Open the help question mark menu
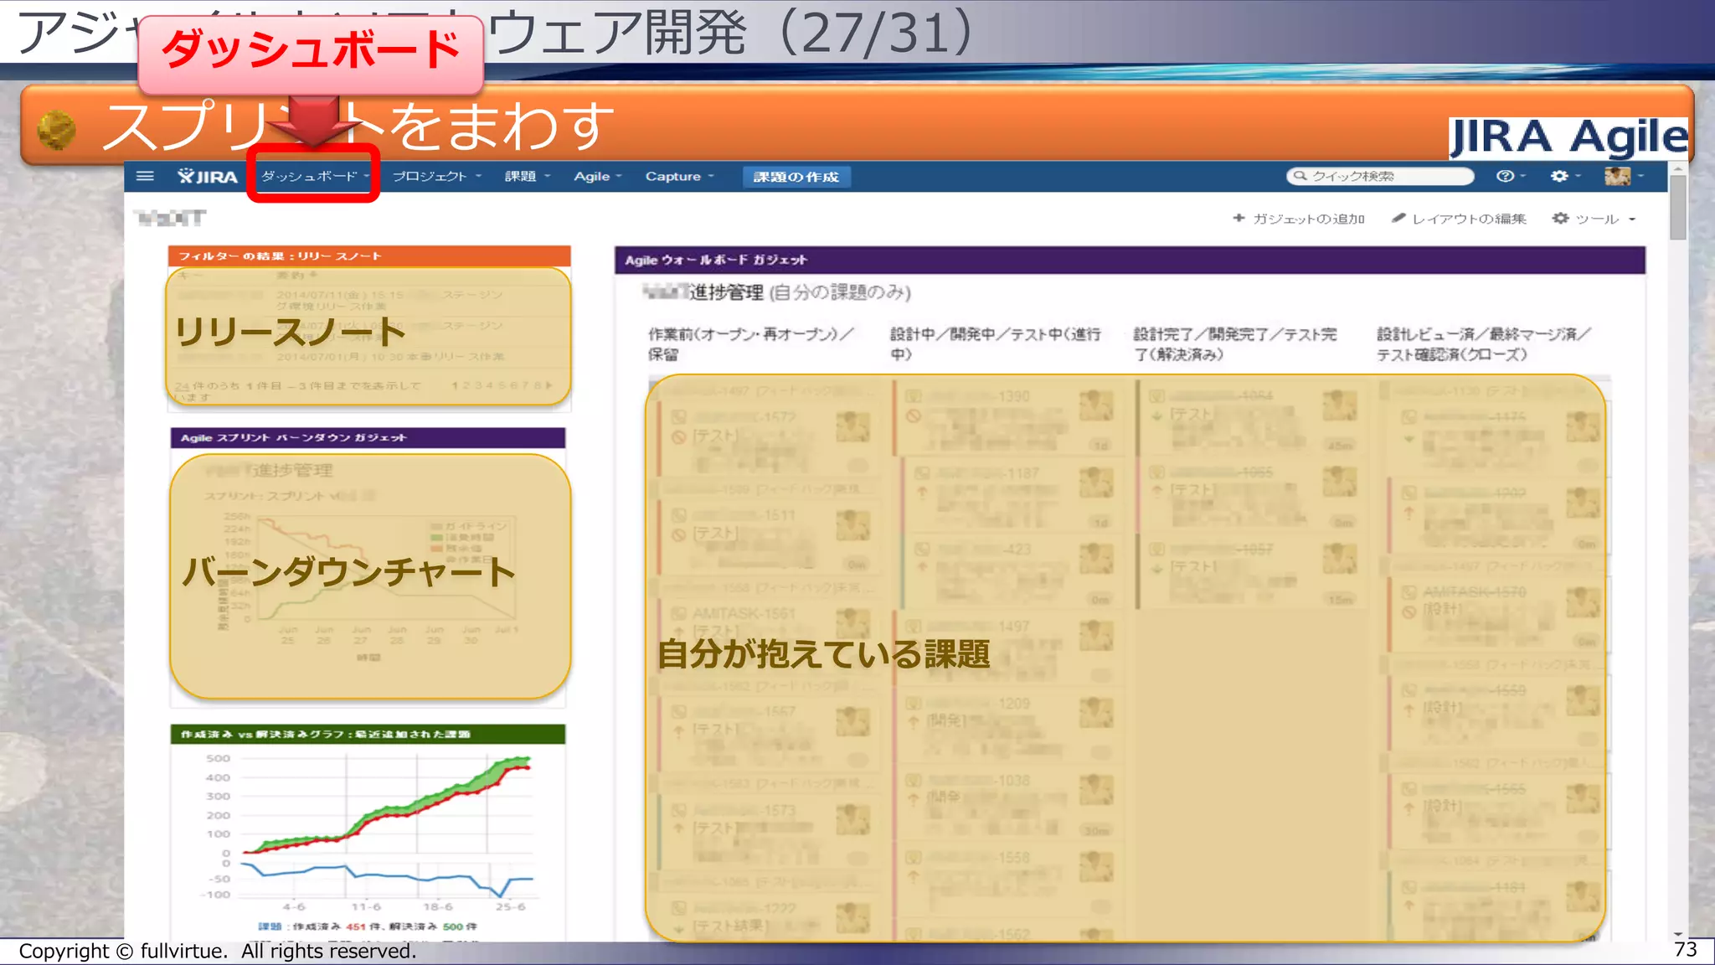The image size is (1715, 965). [1510, 176]
